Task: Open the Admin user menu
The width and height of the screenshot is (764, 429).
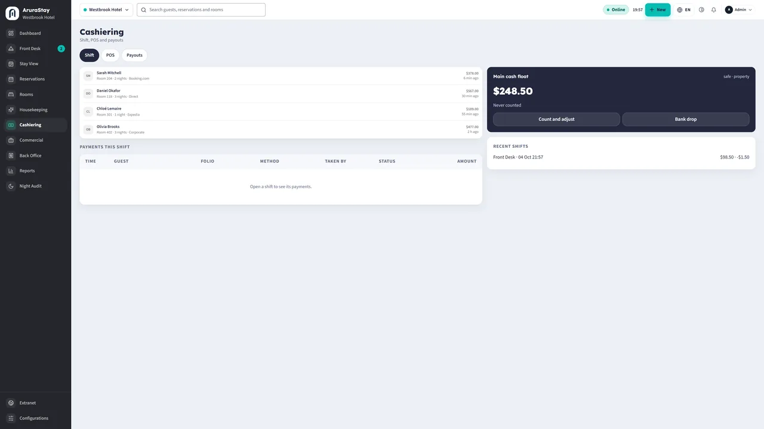Action: click(739, 10)
